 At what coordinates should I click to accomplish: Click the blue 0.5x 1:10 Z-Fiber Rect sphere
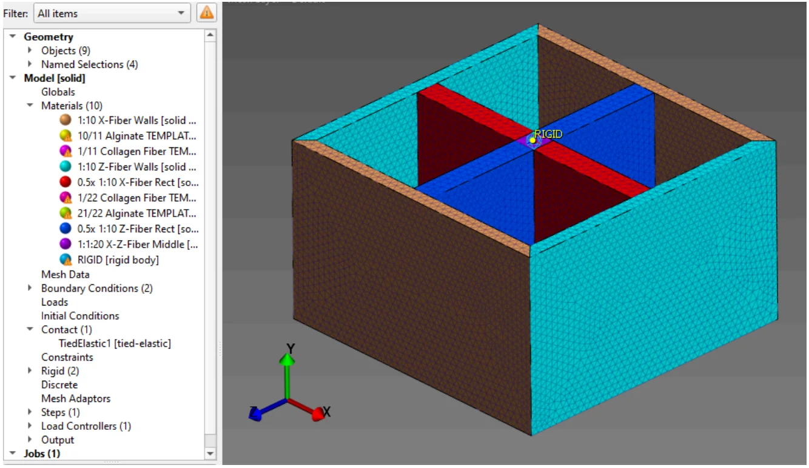tap(66, 229)
